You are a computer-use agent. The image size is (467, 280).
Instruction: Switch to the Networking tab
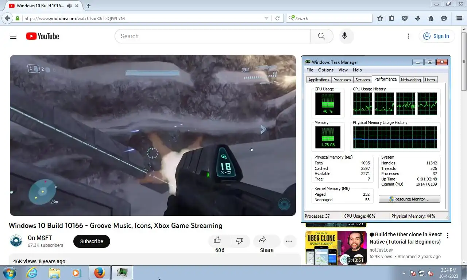click(x=411, y=80)
